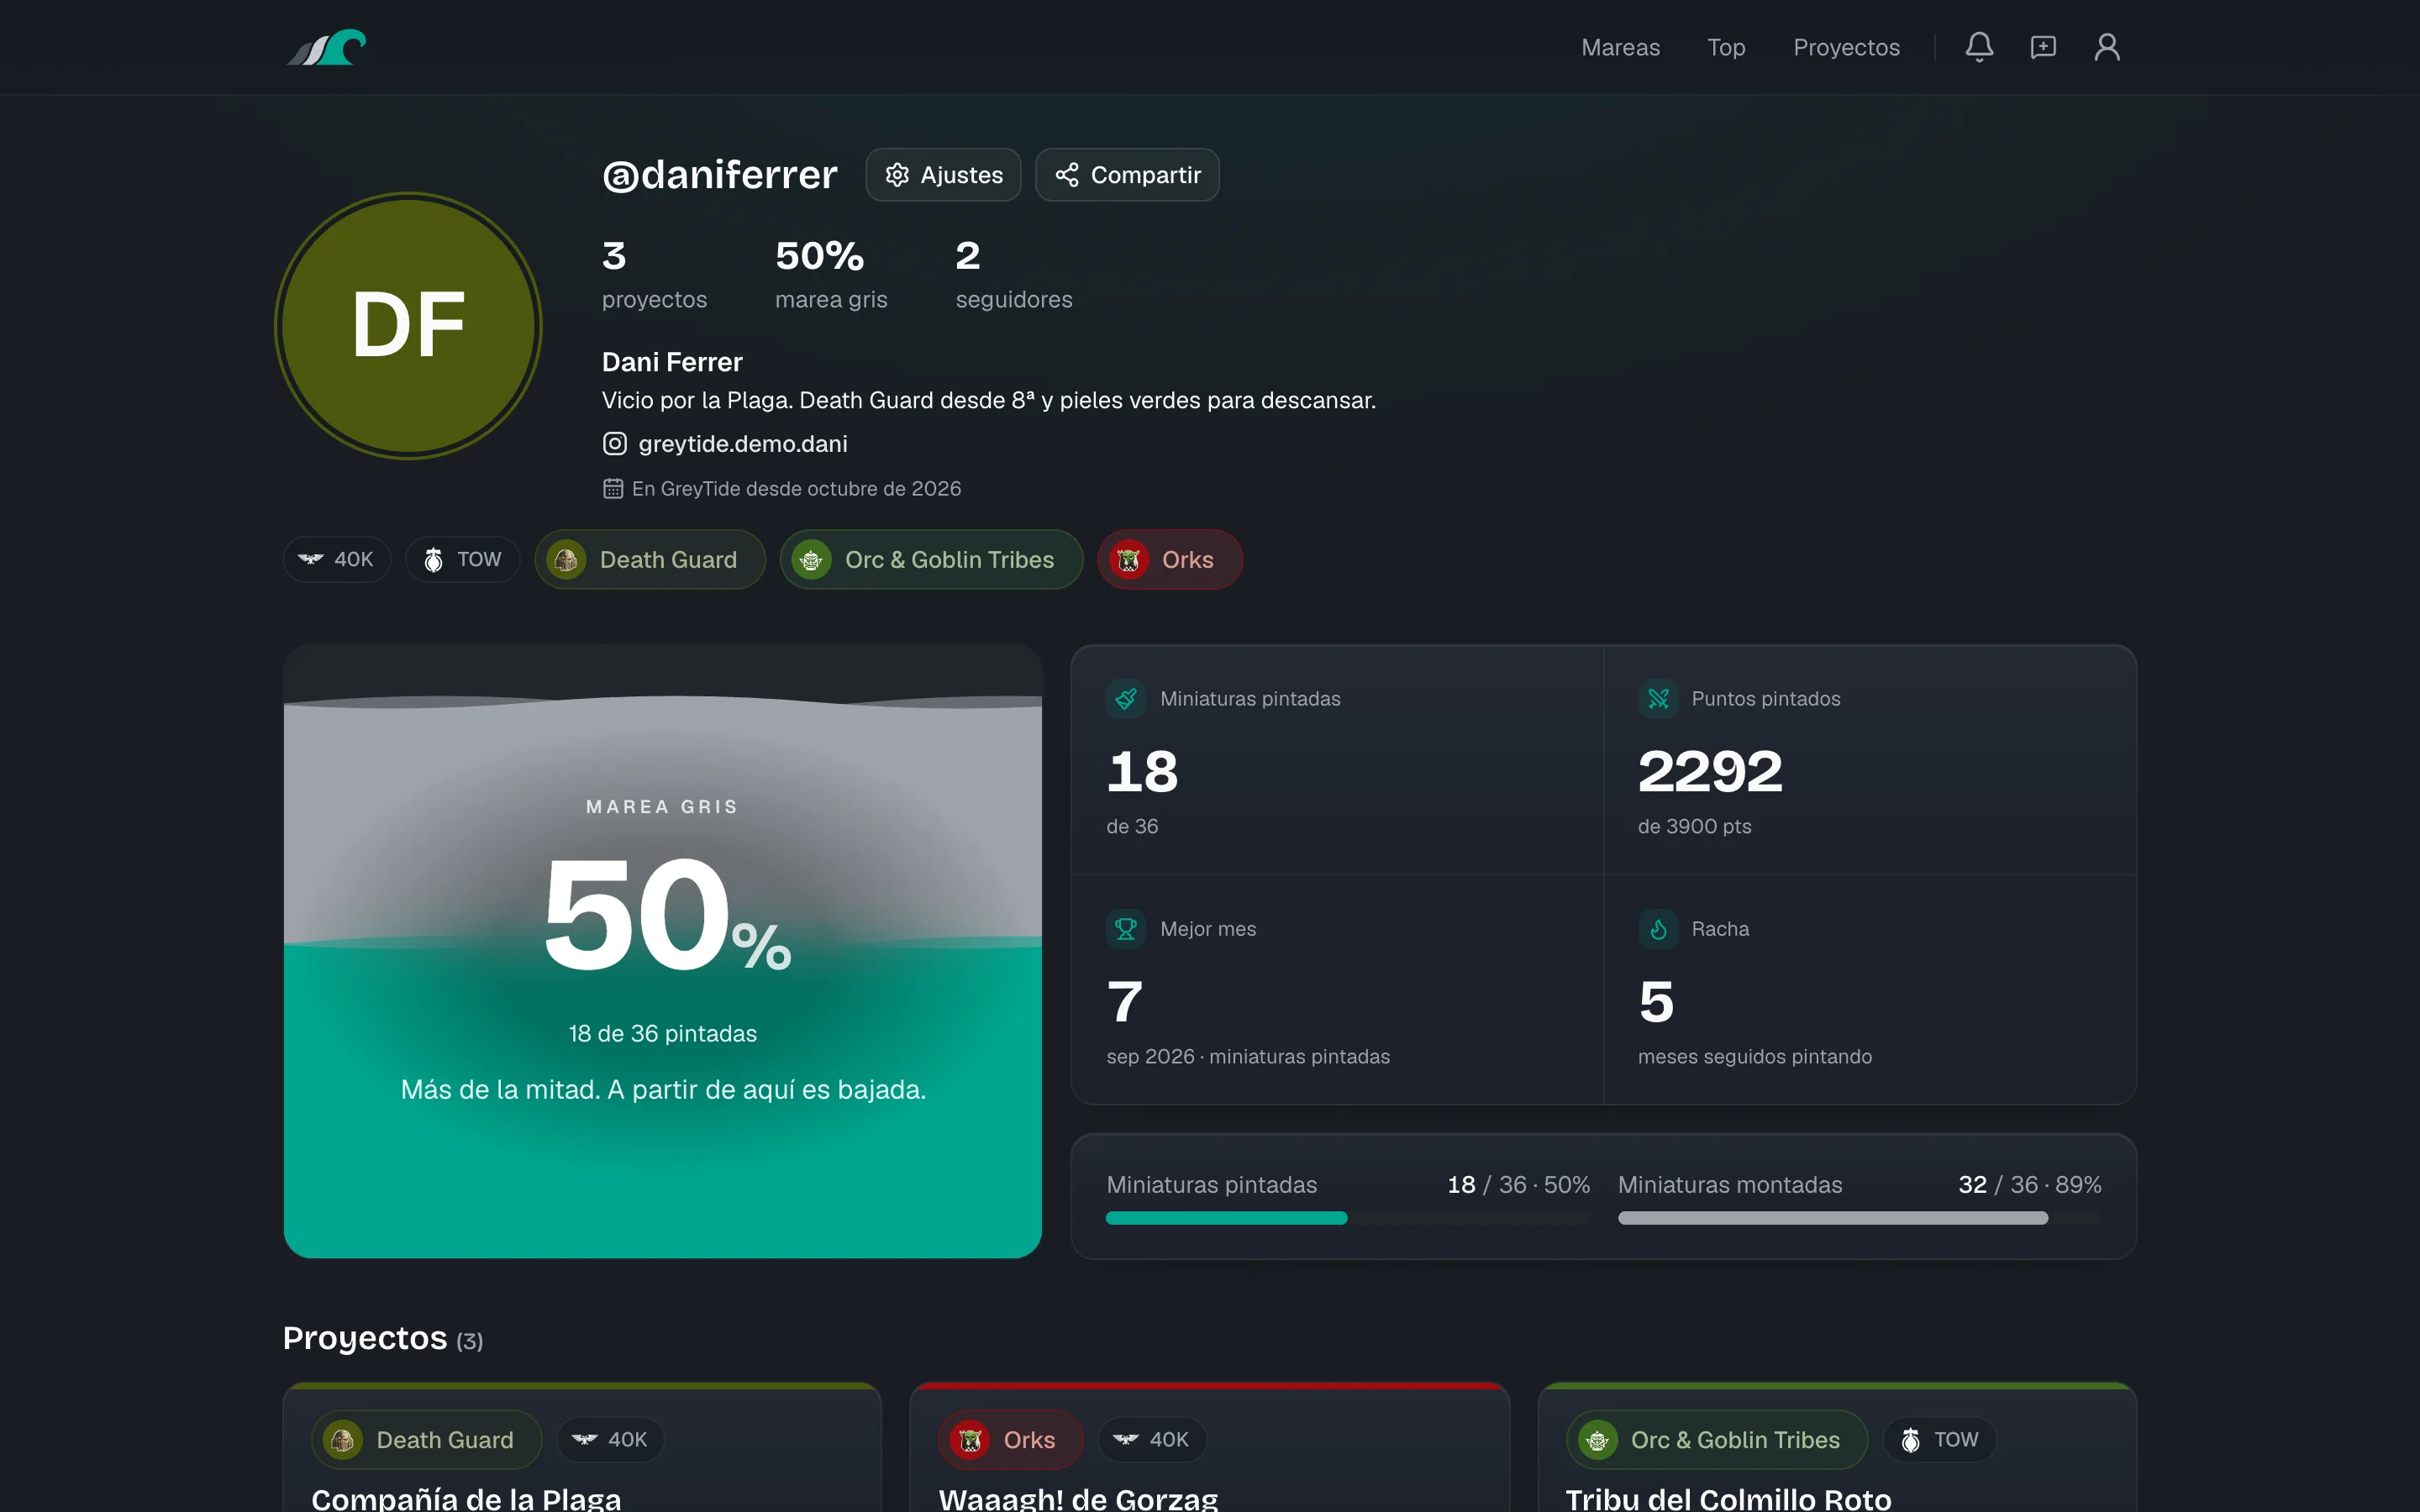Click the Death Guard faction emblem in profile tags
Screen dimensions: 2420x1512
(x=566, y=559)
